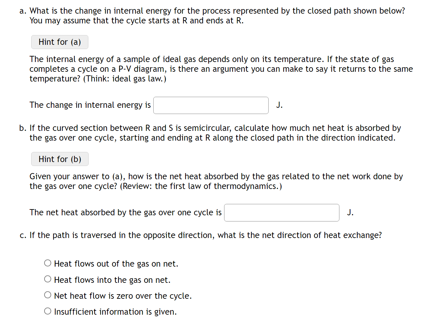Collapse the Hint for (b) panel
The image size is (431, 327).
pyautogui.click(x=59, y=159)
